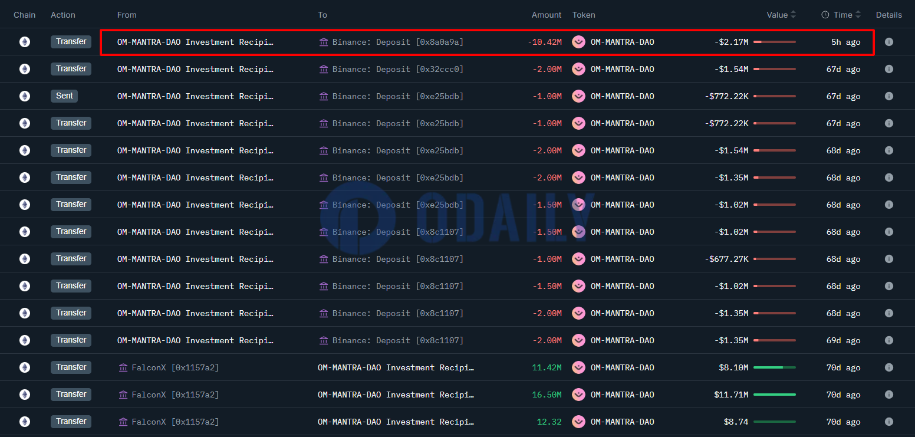Open OM-MANTRA-DAO token link in 12.32 row

click(x=622, y=422)
